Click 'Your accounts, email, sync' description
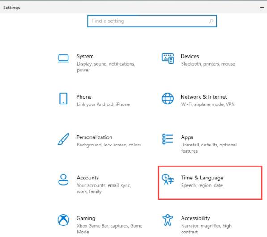This screenshot has height=237, width=267. coord(104,188)
